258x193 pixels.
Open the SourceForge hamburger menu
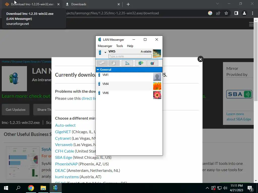pos(251,24)
